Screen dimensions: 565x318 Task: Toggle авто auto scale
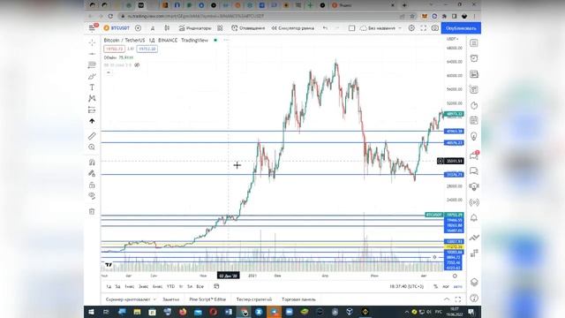point(457,286)
